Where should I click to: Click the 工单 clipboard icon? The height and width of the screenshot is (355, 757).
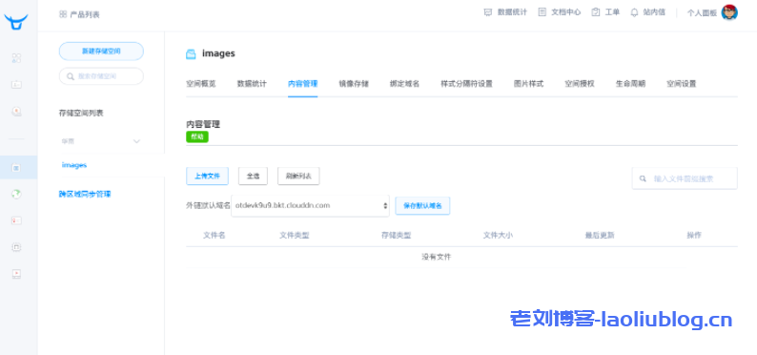tap(596, 12)
